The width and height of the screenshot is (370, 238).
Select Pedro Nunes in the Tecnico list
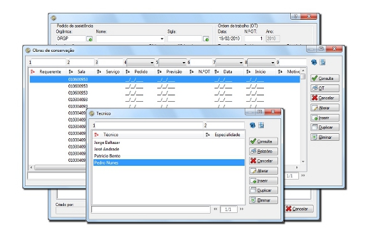[169, 163]
